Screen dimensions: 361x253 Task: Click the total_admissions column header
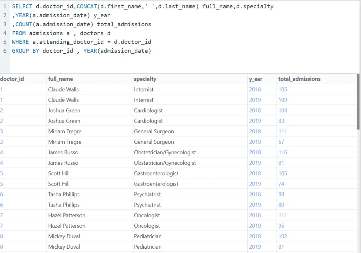299,79
